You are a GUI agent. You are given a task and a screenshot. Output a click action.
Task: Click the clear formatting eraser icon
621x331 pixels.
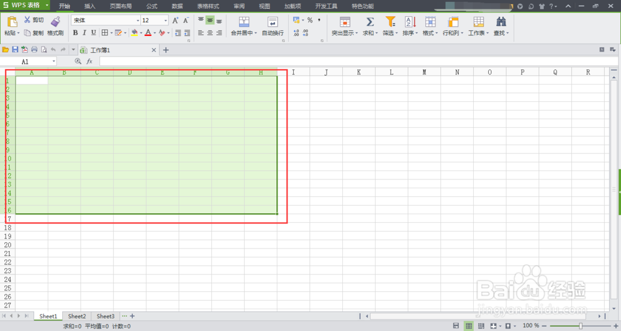[x=161, y=33]
